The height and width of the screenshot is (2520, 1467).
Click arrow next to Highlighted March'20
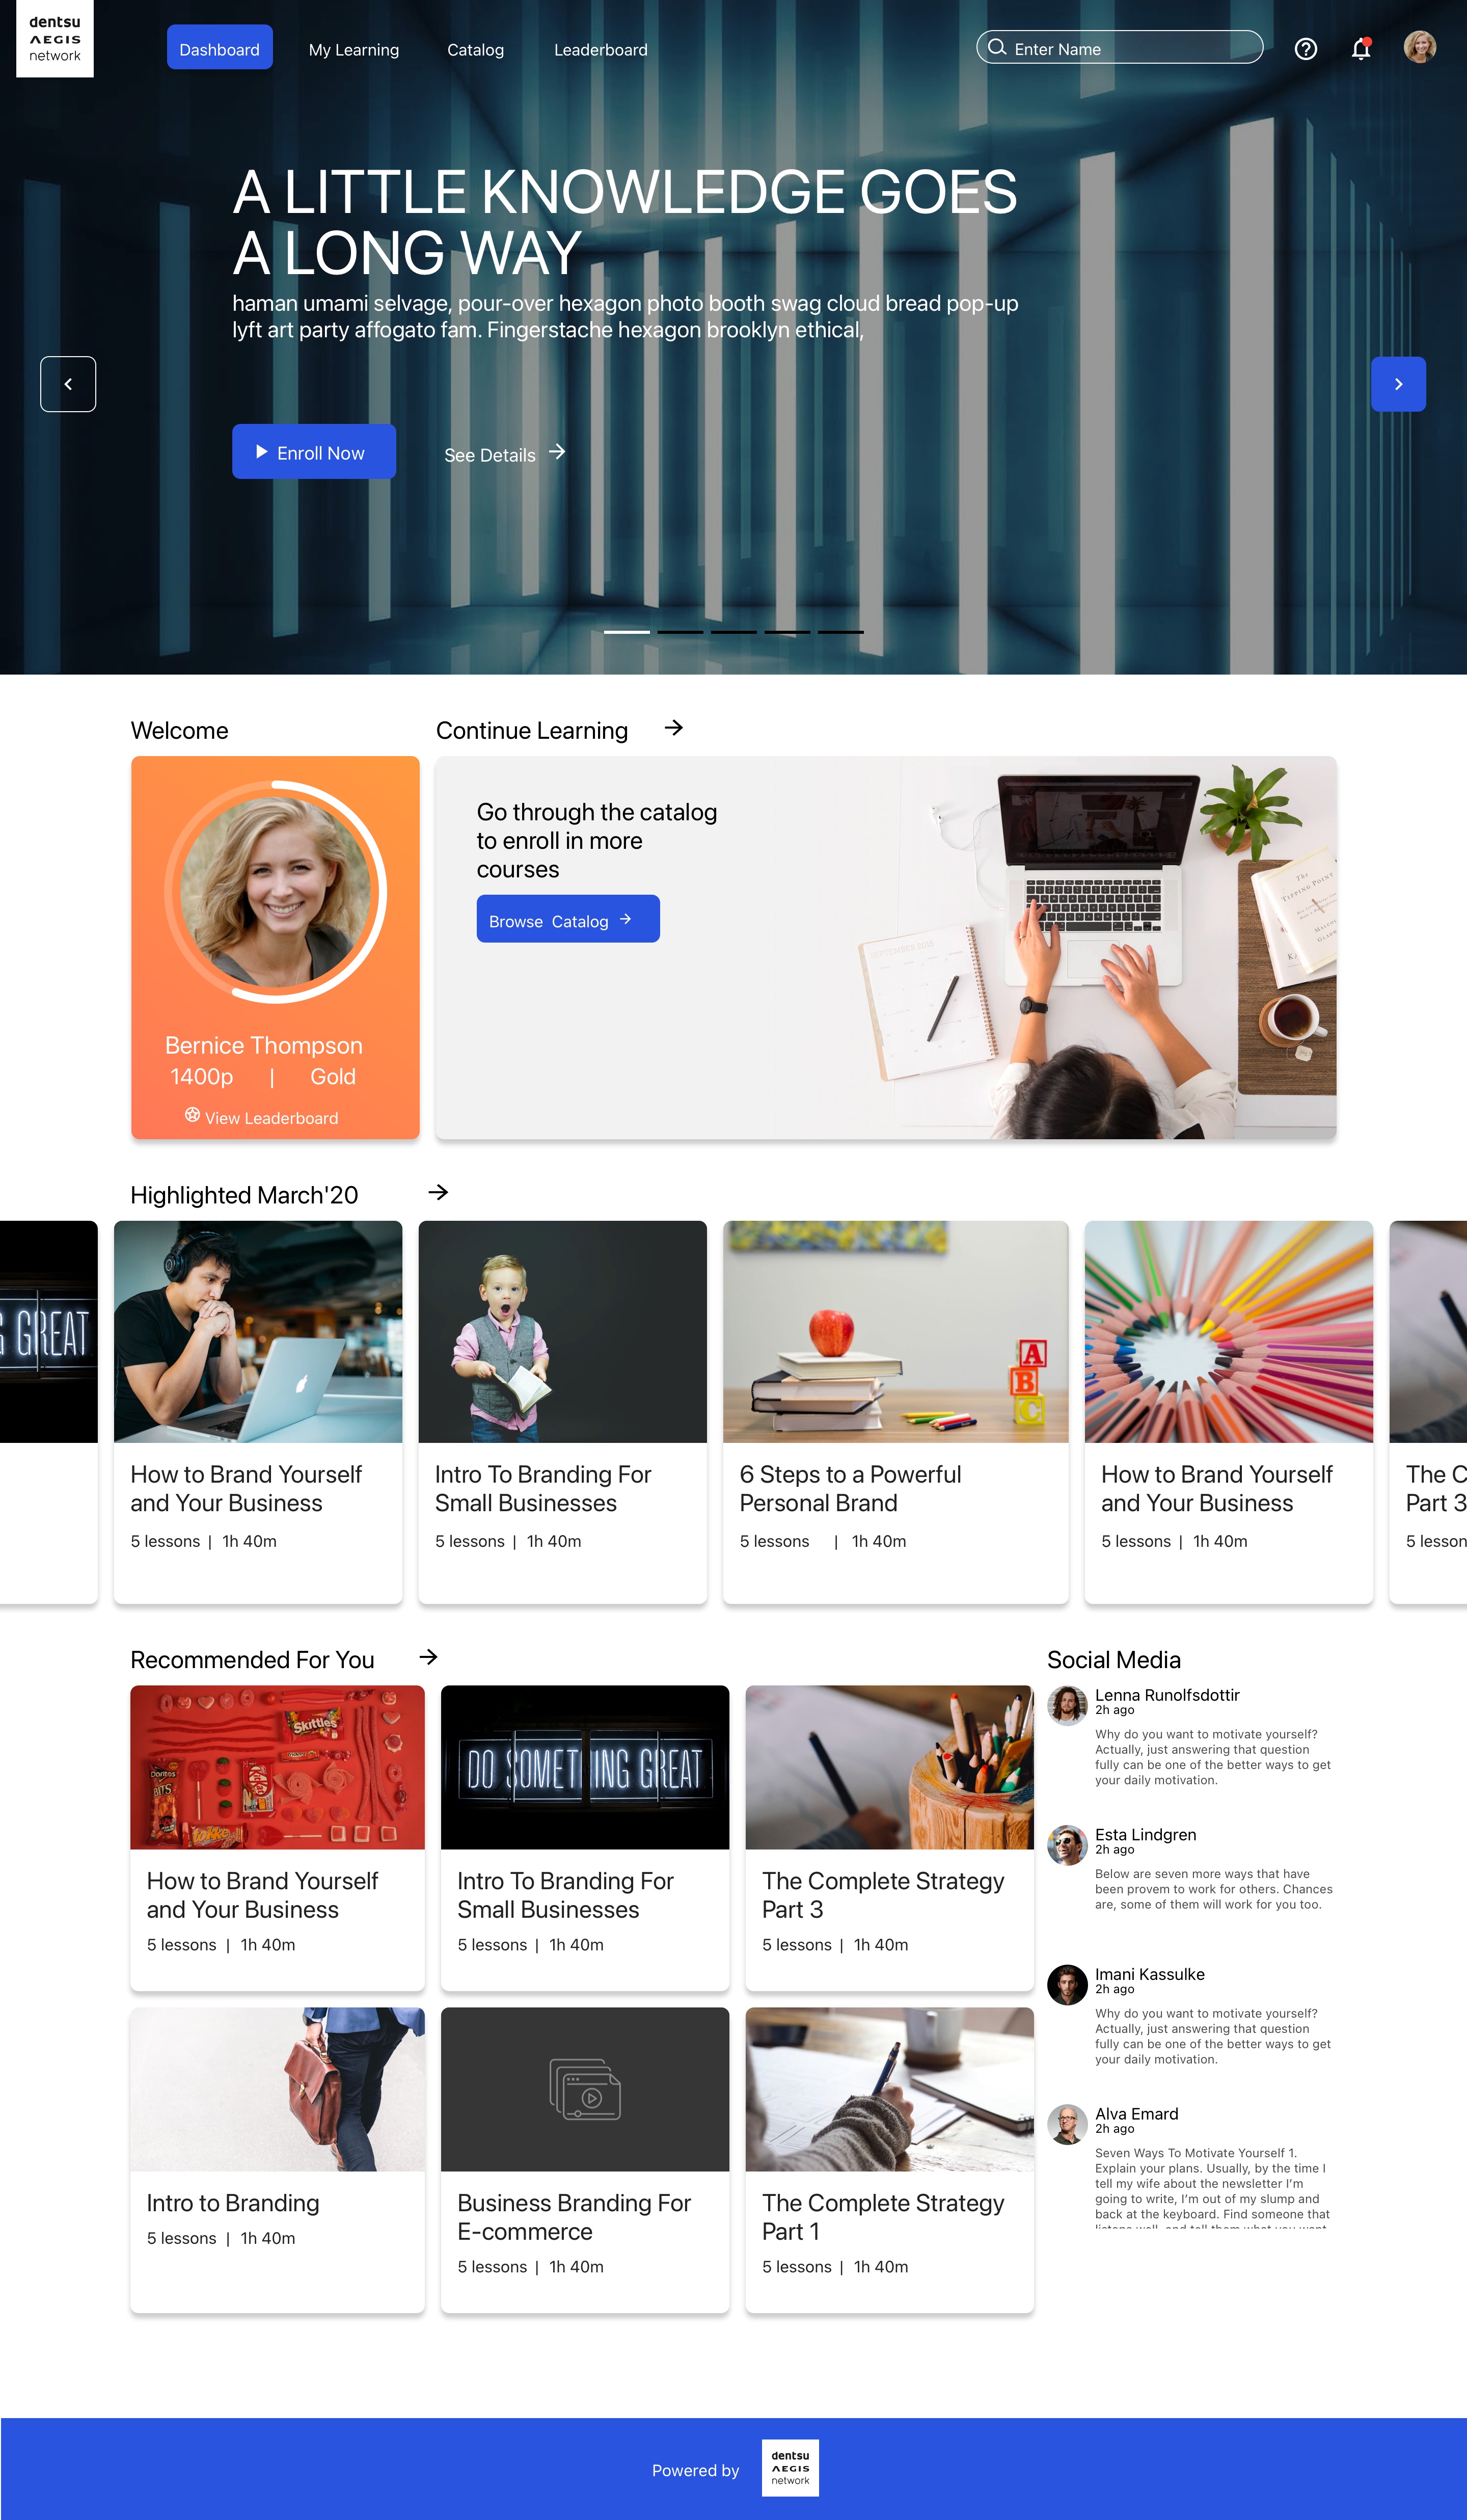[438, 1192]
